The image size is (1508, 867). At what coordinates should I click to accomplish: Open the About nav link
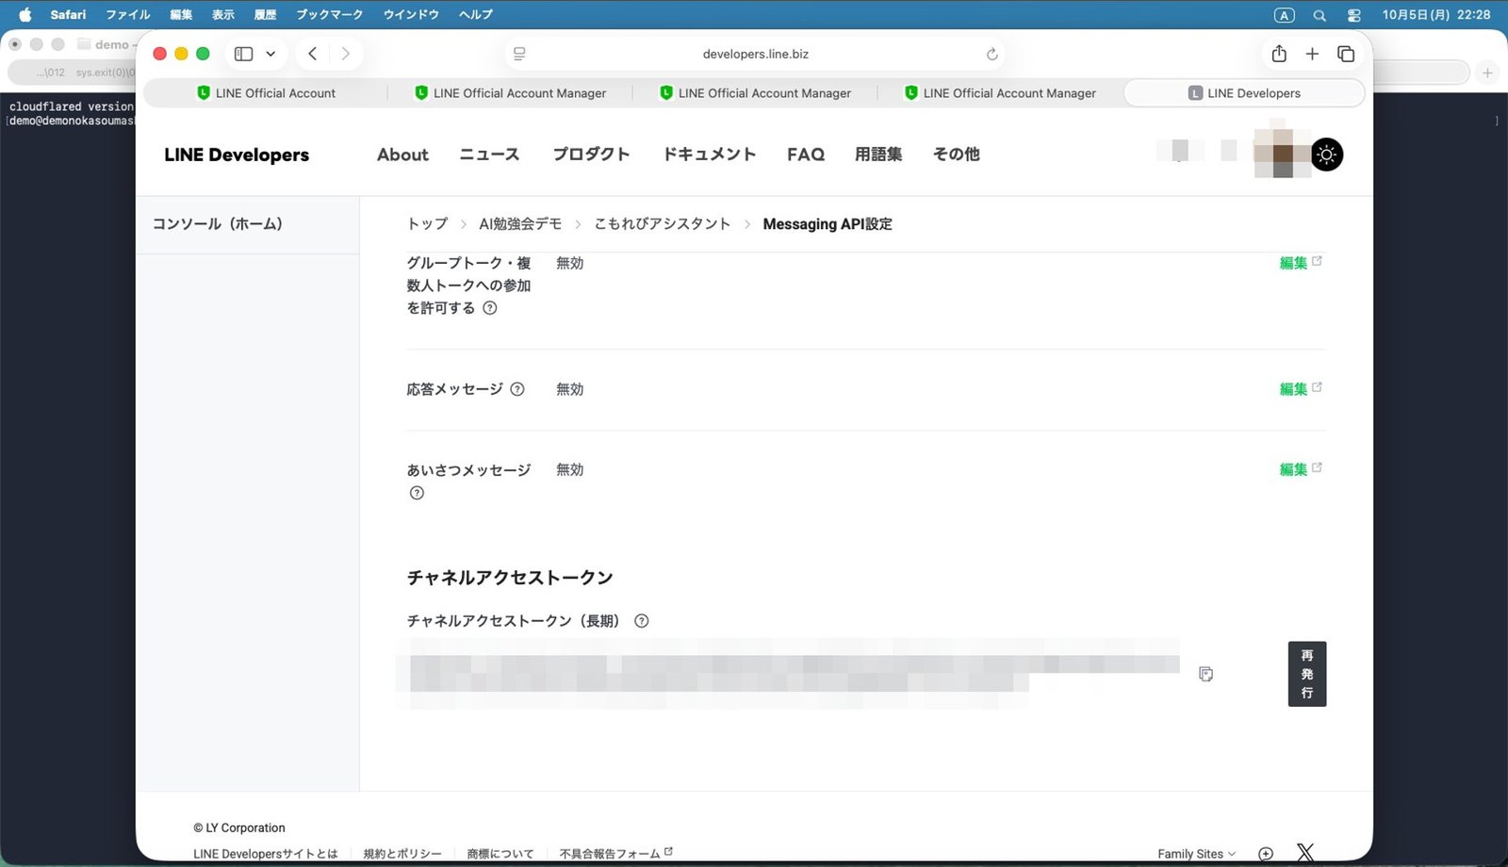click(402, 155)
